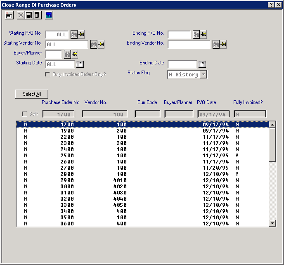
Task: Open calendar picker for Starting Date
Action: 80,64
